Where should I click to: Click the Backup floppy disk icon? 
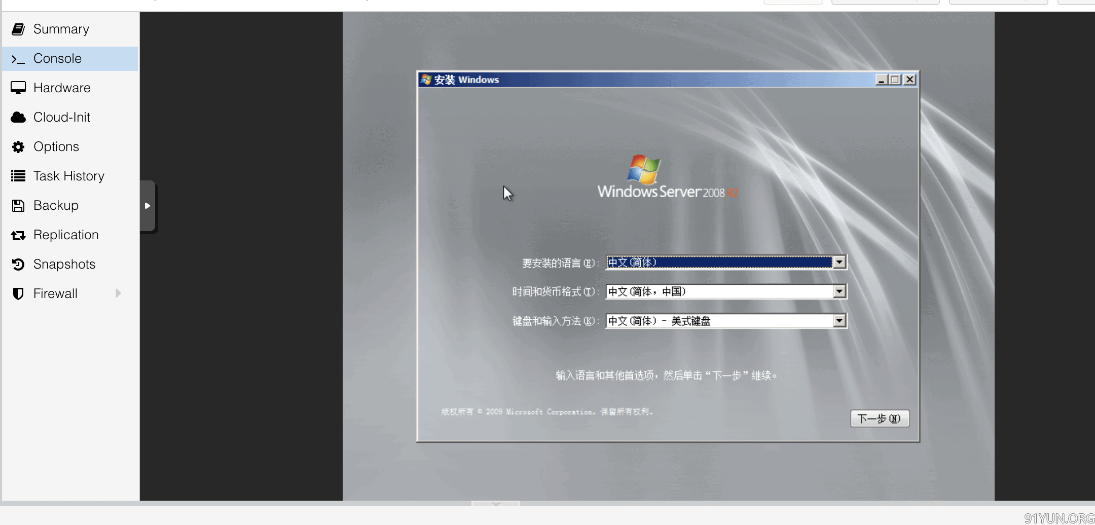coord(18,206)
